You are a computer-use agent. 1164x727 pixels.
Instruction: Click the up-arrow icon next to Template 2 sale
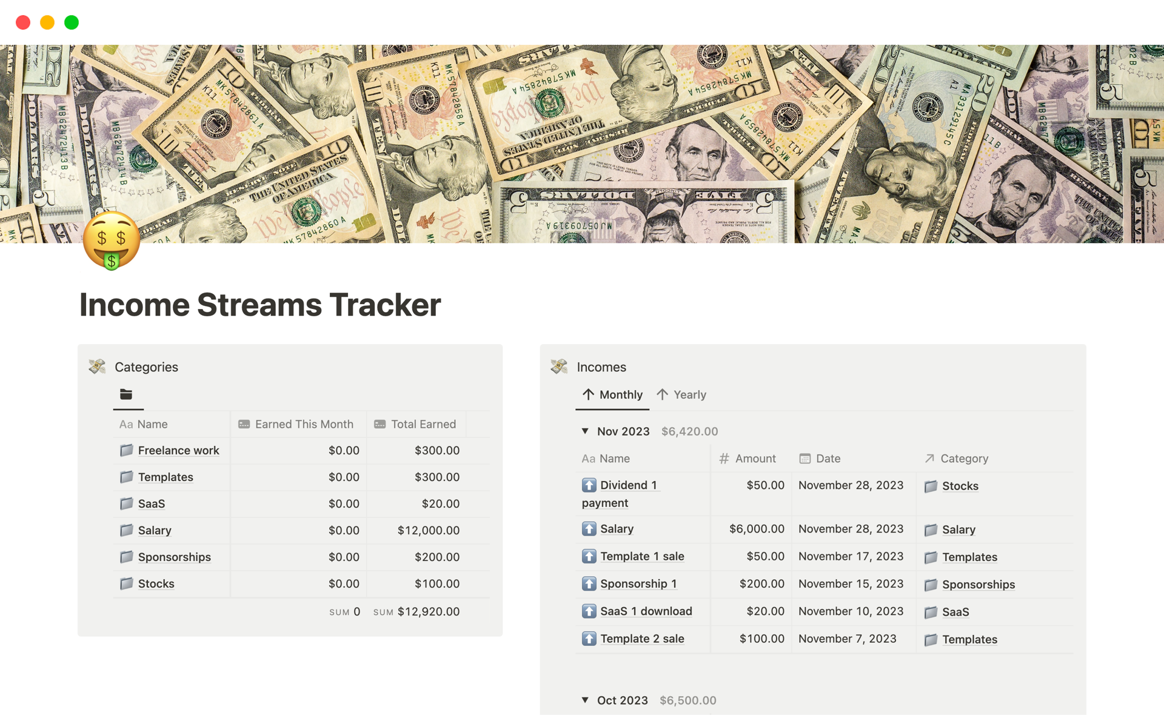tap(589, 638)
